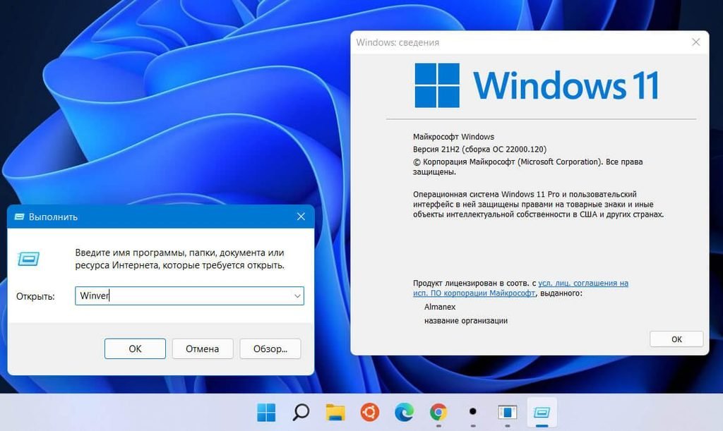This screenshot has height=431, width=723.
Task: Click the Windows 11 logo in the about dialog
Action: tap(537, 85)
